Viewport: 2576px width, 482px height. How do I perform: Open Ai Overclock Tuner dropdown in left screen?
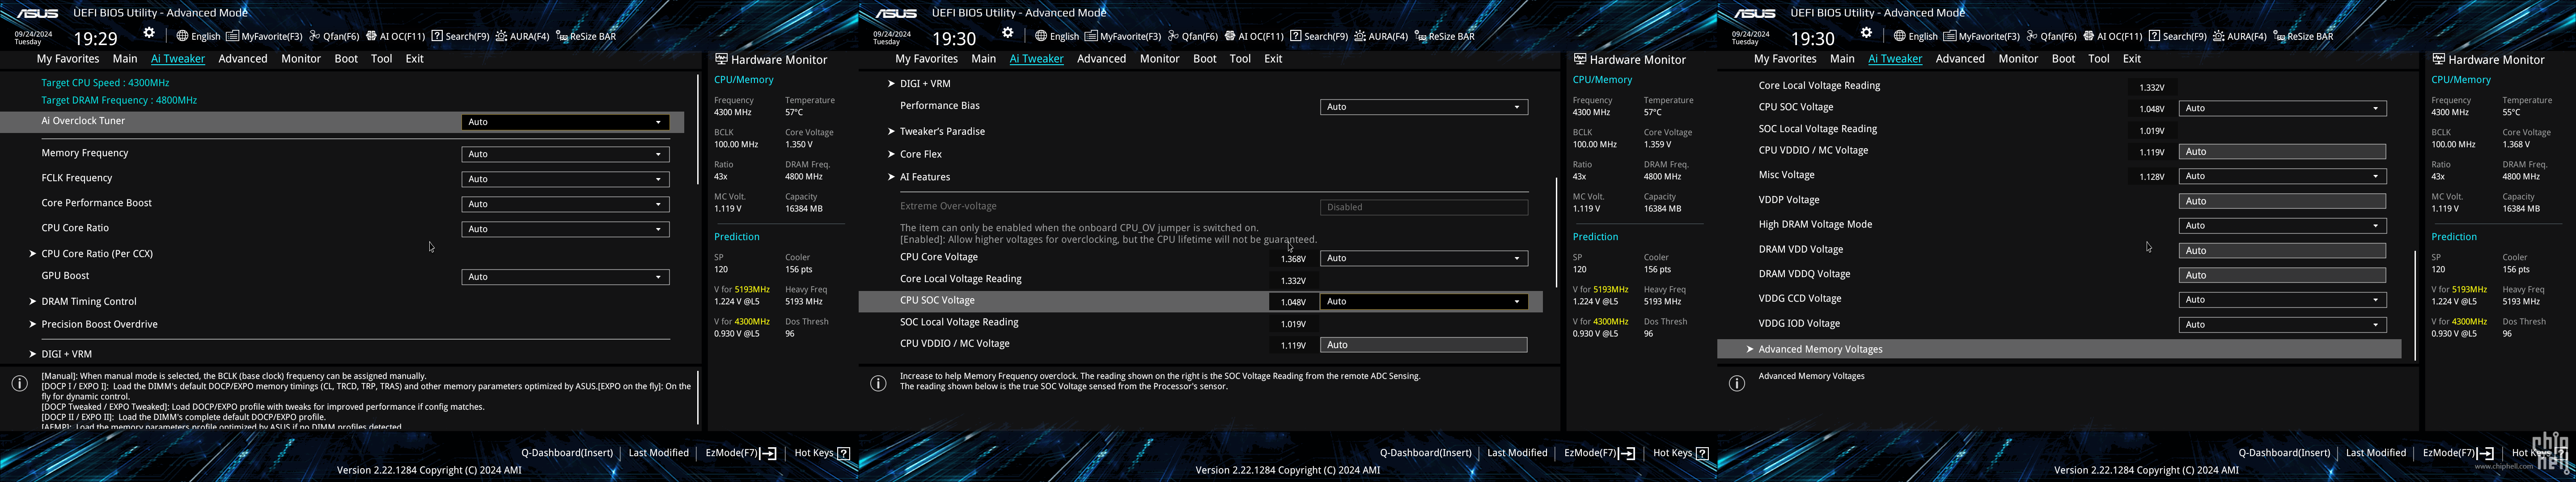[x=565, y=122]
